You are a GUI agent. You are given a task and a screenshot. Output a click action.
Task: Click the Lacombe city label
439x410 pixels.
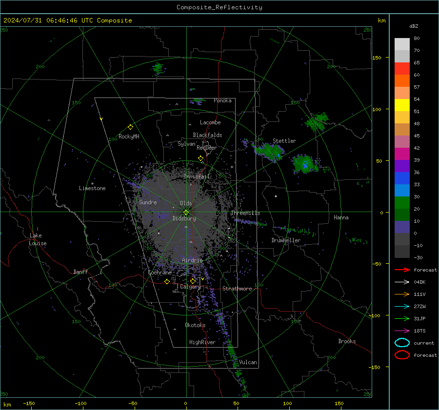210,122
